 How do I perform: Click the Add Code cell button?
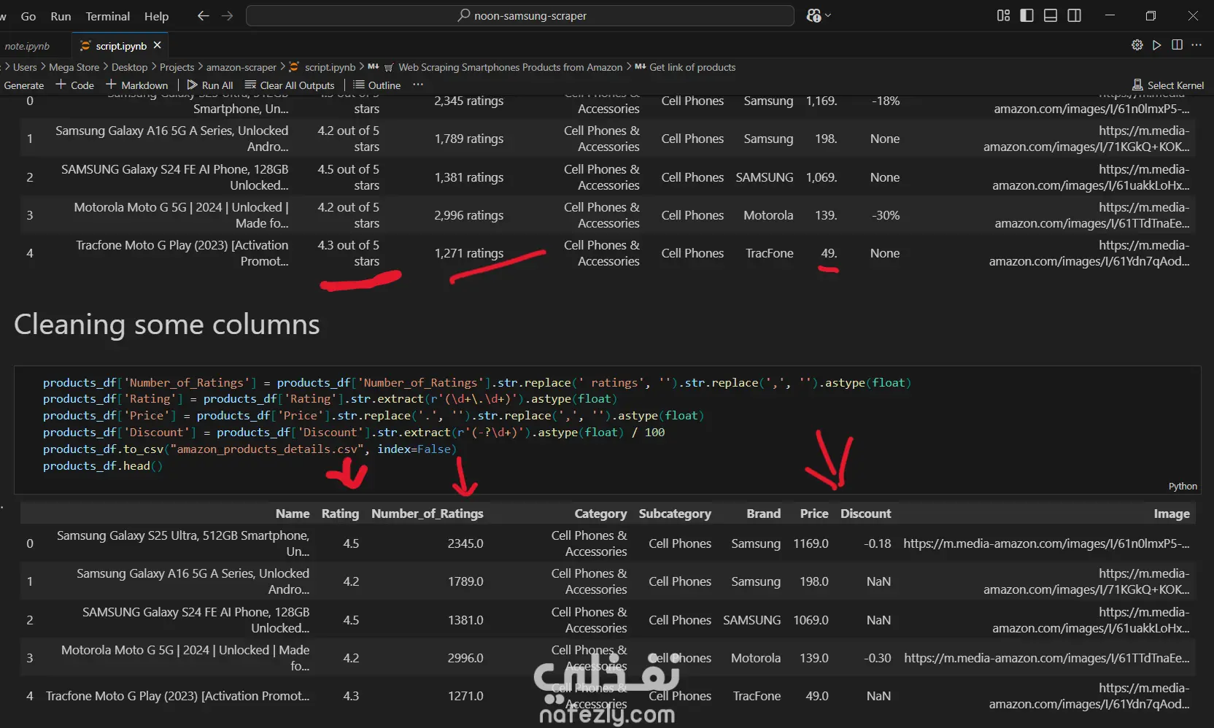point(75,85)
